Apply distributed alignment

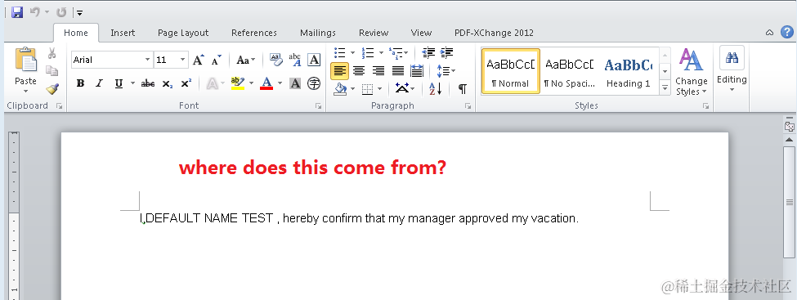[x=417, y=71]
